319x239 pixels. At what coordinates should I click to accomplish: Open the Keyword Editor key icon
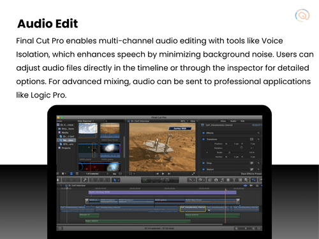[85, 180]
